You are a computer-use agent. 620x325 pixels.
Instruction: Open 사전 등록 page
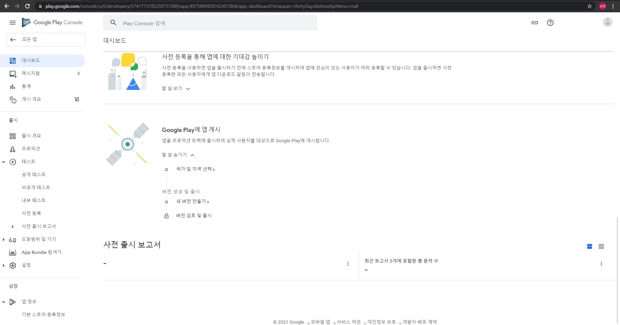[x=31, y=213]
